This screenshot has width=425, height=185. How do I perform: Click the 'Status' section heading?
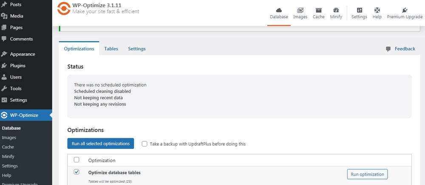click(x=75, y=67)
